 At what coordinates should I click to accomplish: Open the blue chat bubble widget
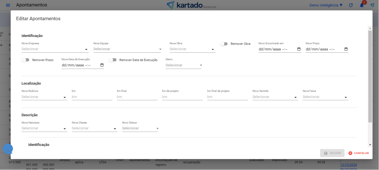(8, 149)
